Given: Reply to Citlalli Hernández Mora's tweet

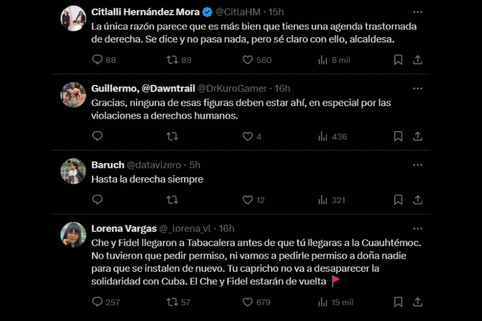Looking at the screenshot, I should [97, 59].
